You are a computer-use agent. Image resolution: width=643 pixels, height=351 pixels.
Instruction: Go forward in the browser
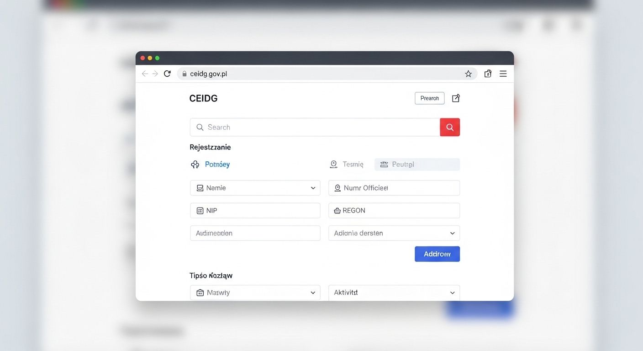click(155, 74)
